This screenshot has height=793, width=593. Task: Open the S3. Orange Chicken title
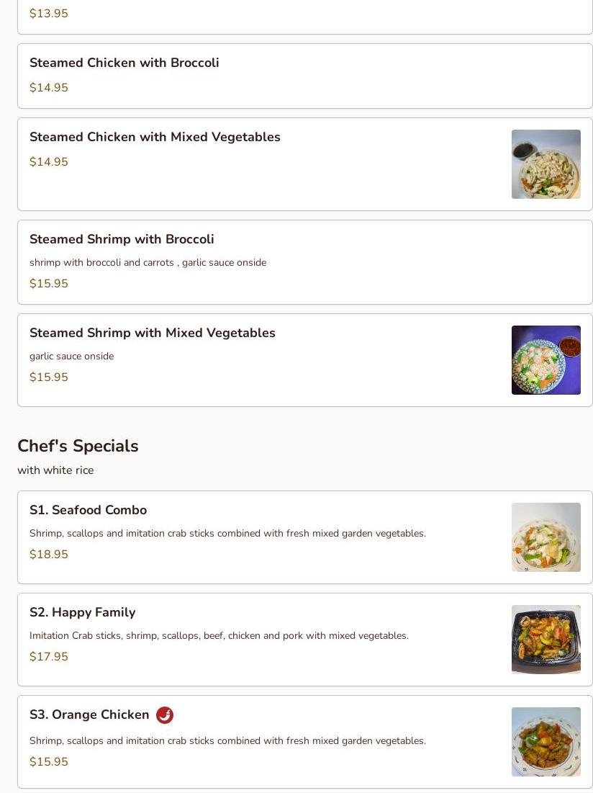click(89, 714)
